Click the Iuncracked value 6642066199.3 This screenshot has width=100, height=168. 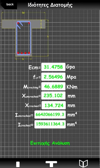click(x=50, y=114)
